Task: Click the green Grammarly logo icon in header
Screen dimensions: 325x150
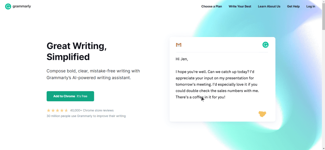Action: pyautogui.click(x=8, y=6)
